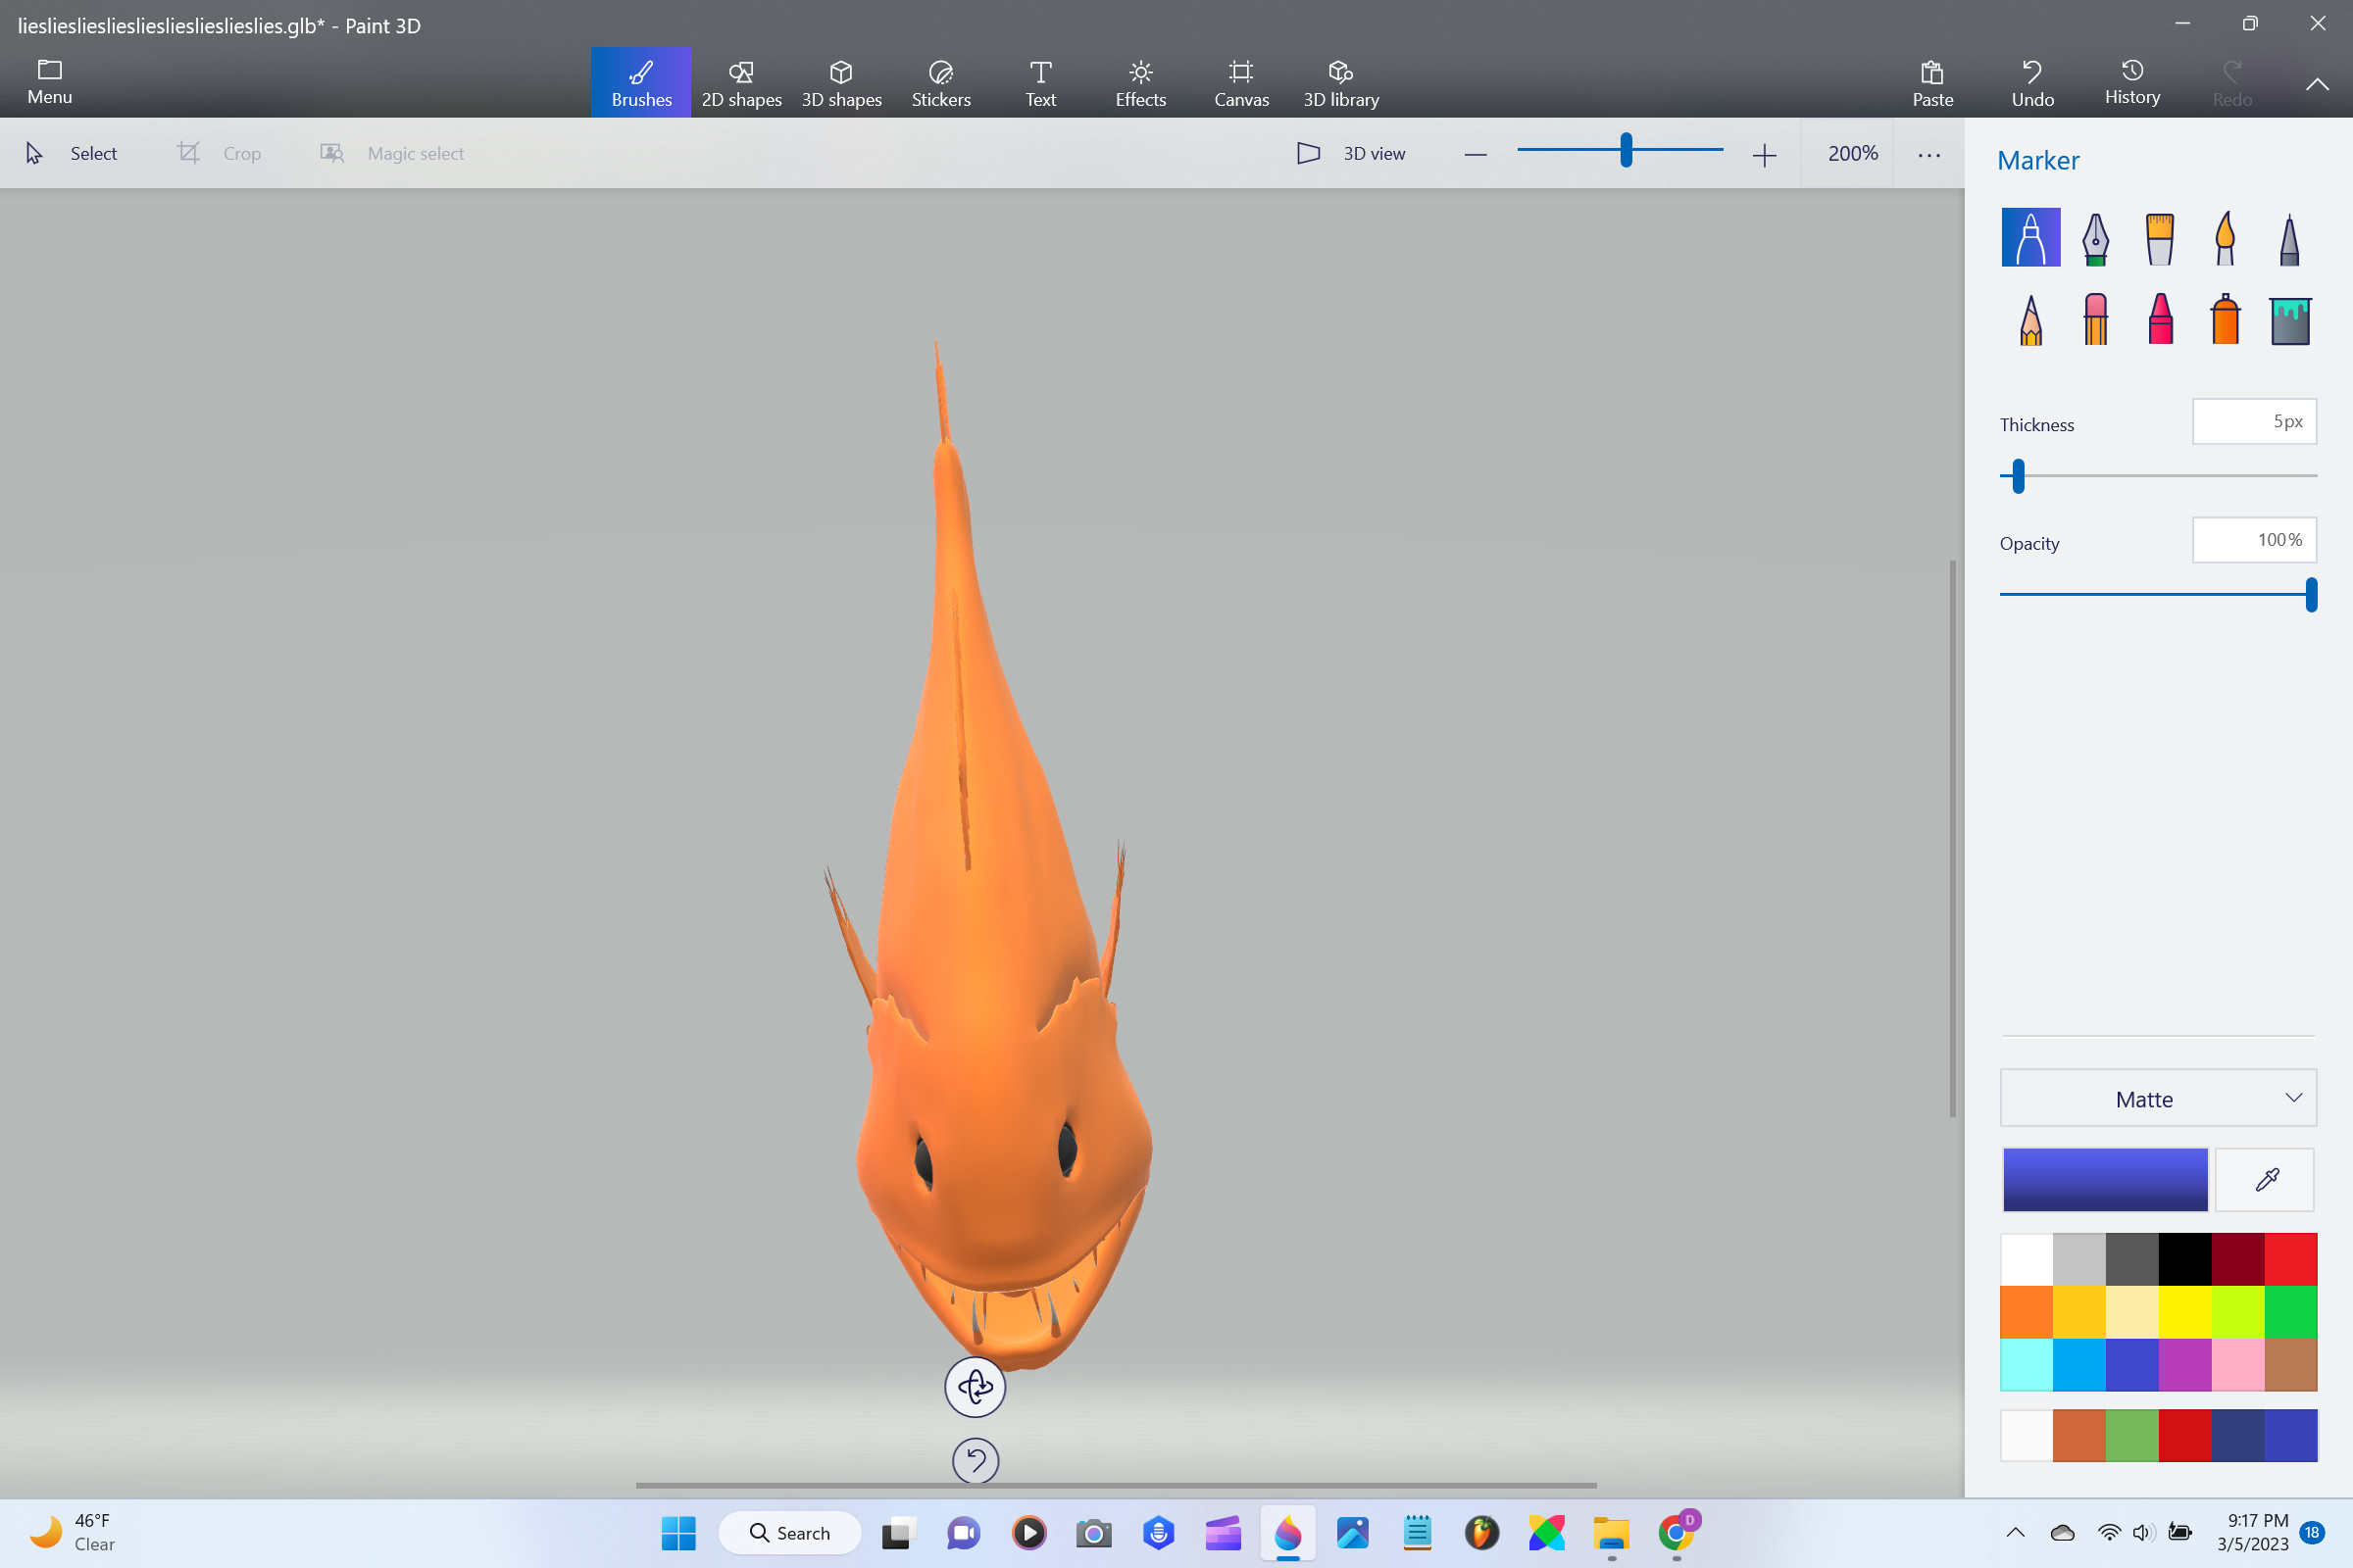This screenshot has height=1568, width=2353.
Task: Open the Text tab
Action: (1040, 83)
